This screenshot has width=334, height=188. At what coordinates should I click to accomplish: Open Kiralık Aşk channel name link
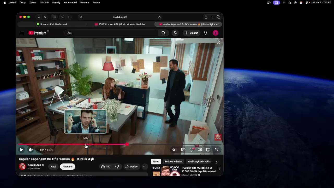pyautogui.click(x=34, y=165)
